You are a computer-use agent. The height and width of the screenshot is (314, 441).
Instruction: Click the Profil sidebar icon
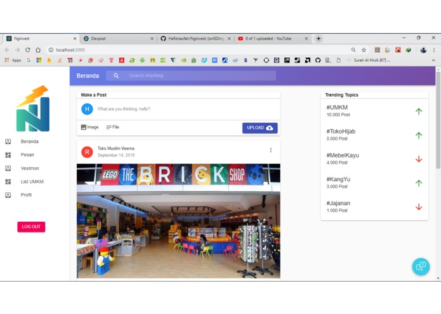[8, 195]
